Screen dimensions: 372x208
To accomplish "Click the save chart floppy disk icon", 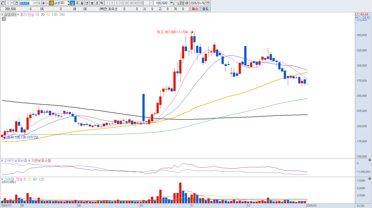I will click(x=182, y=3).
